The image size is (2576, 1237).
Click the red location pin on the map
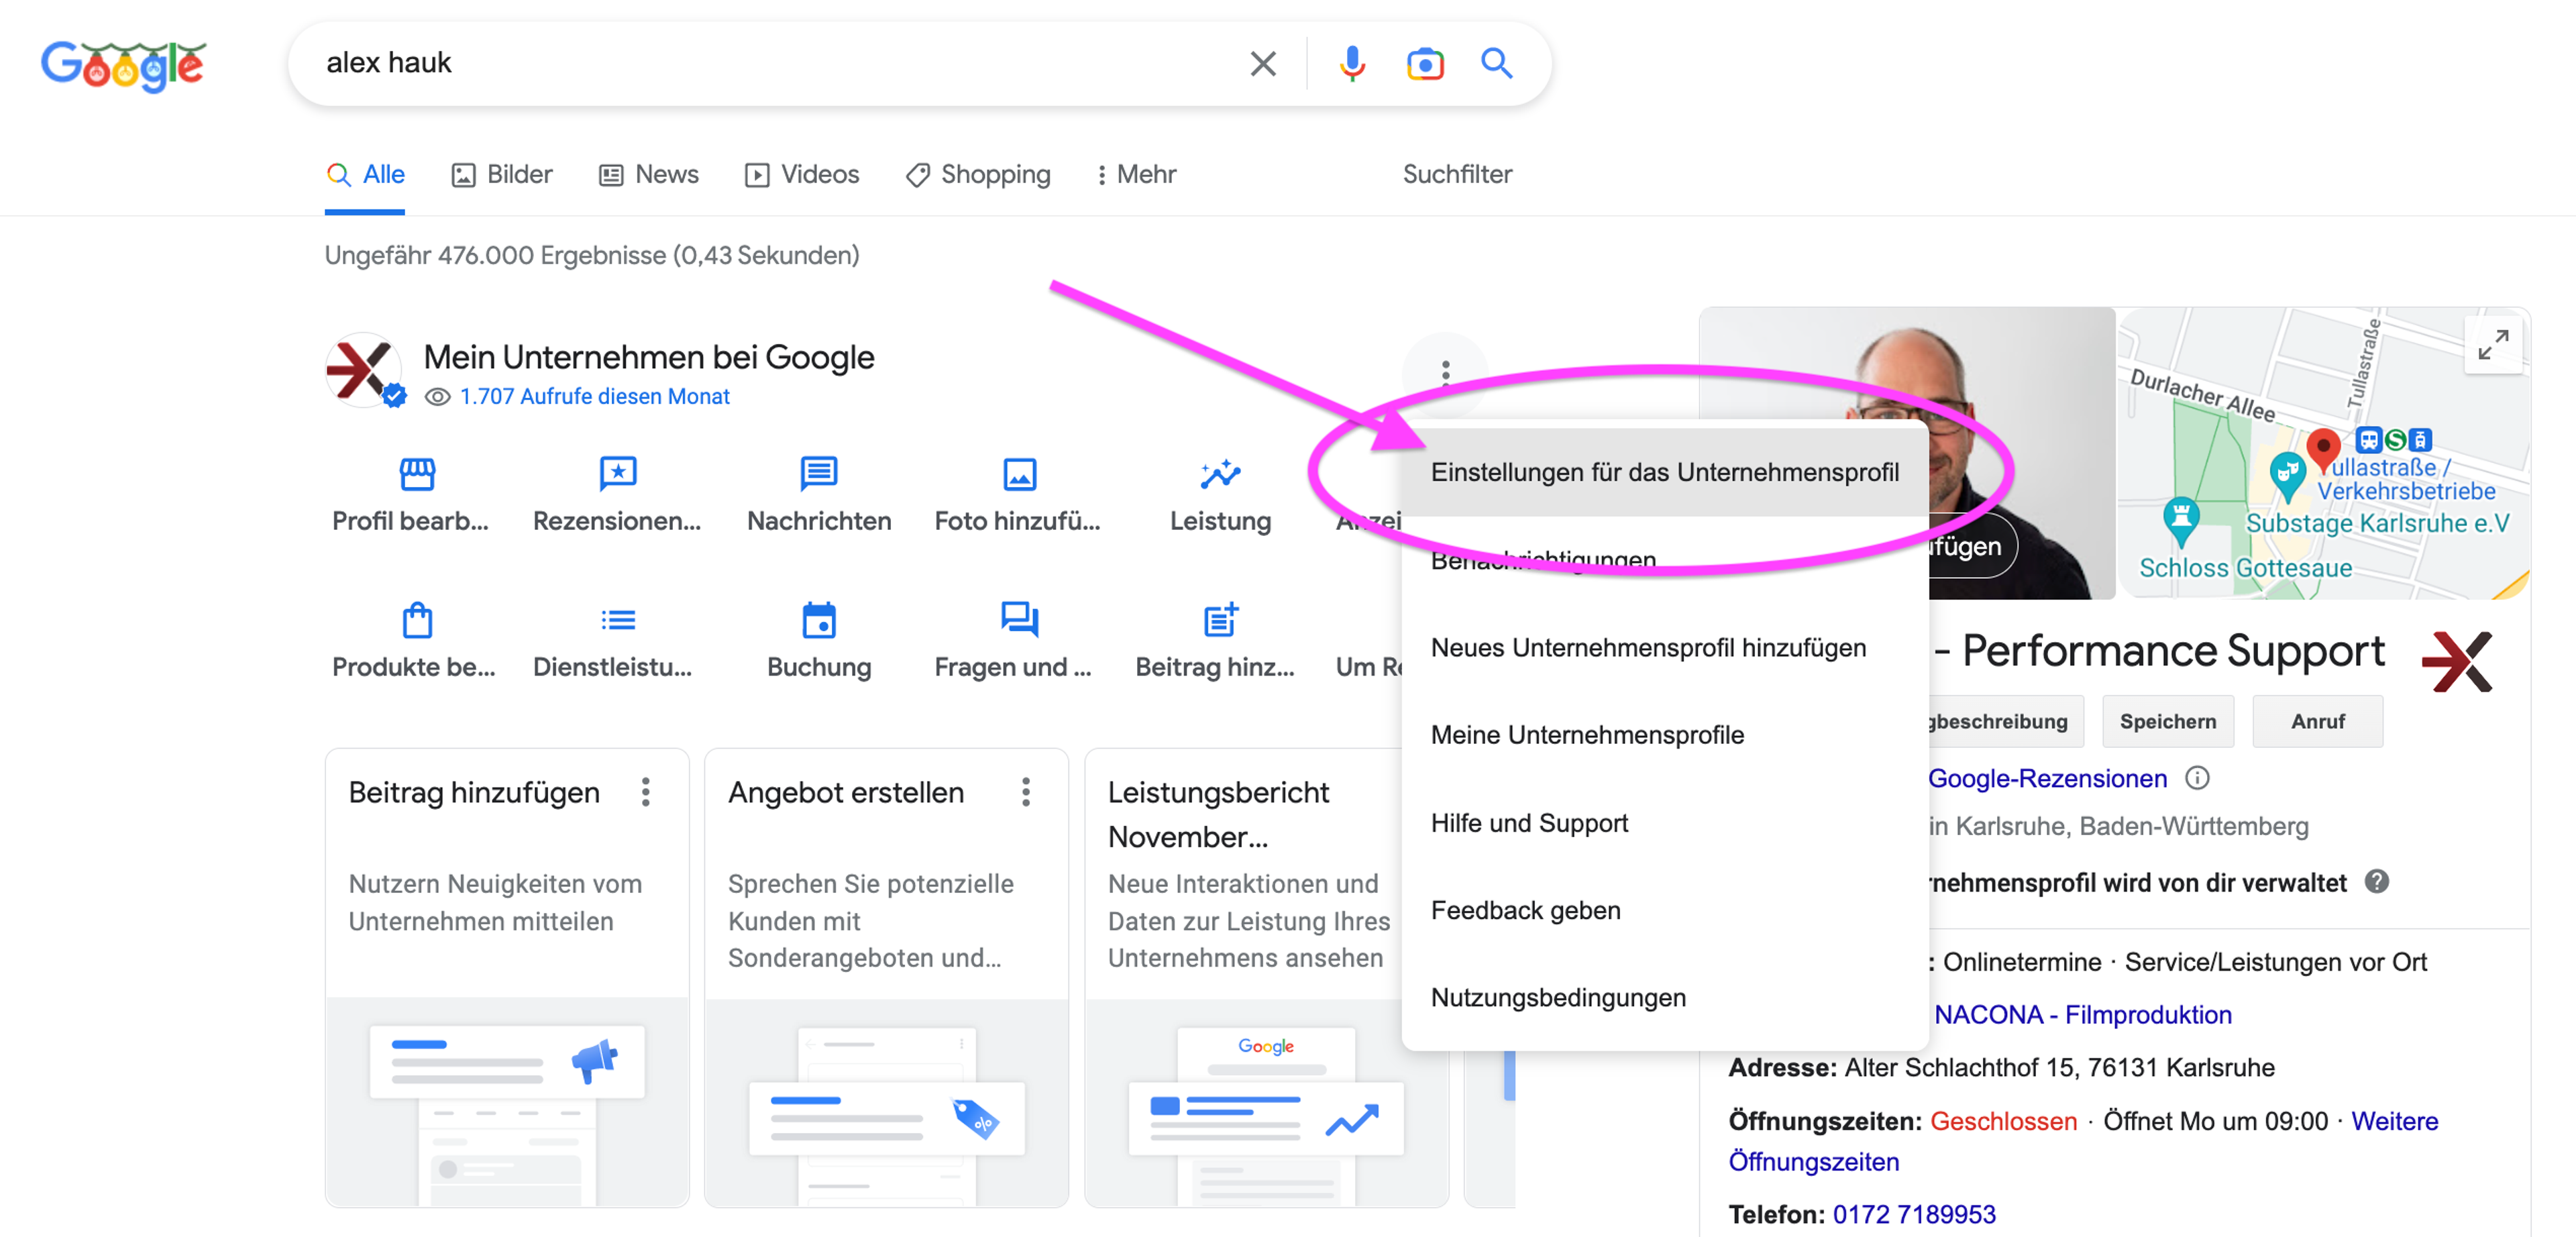click(2322, 450)
